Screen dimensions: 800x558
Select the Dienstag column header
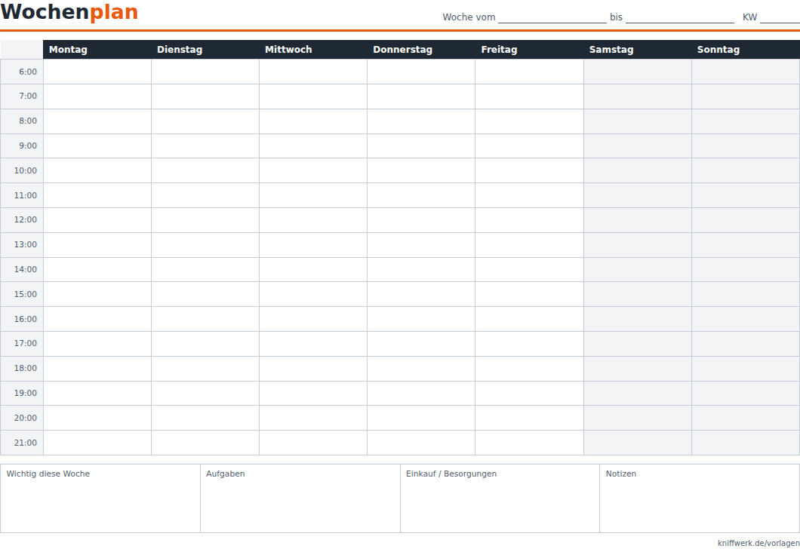[205, 50]
